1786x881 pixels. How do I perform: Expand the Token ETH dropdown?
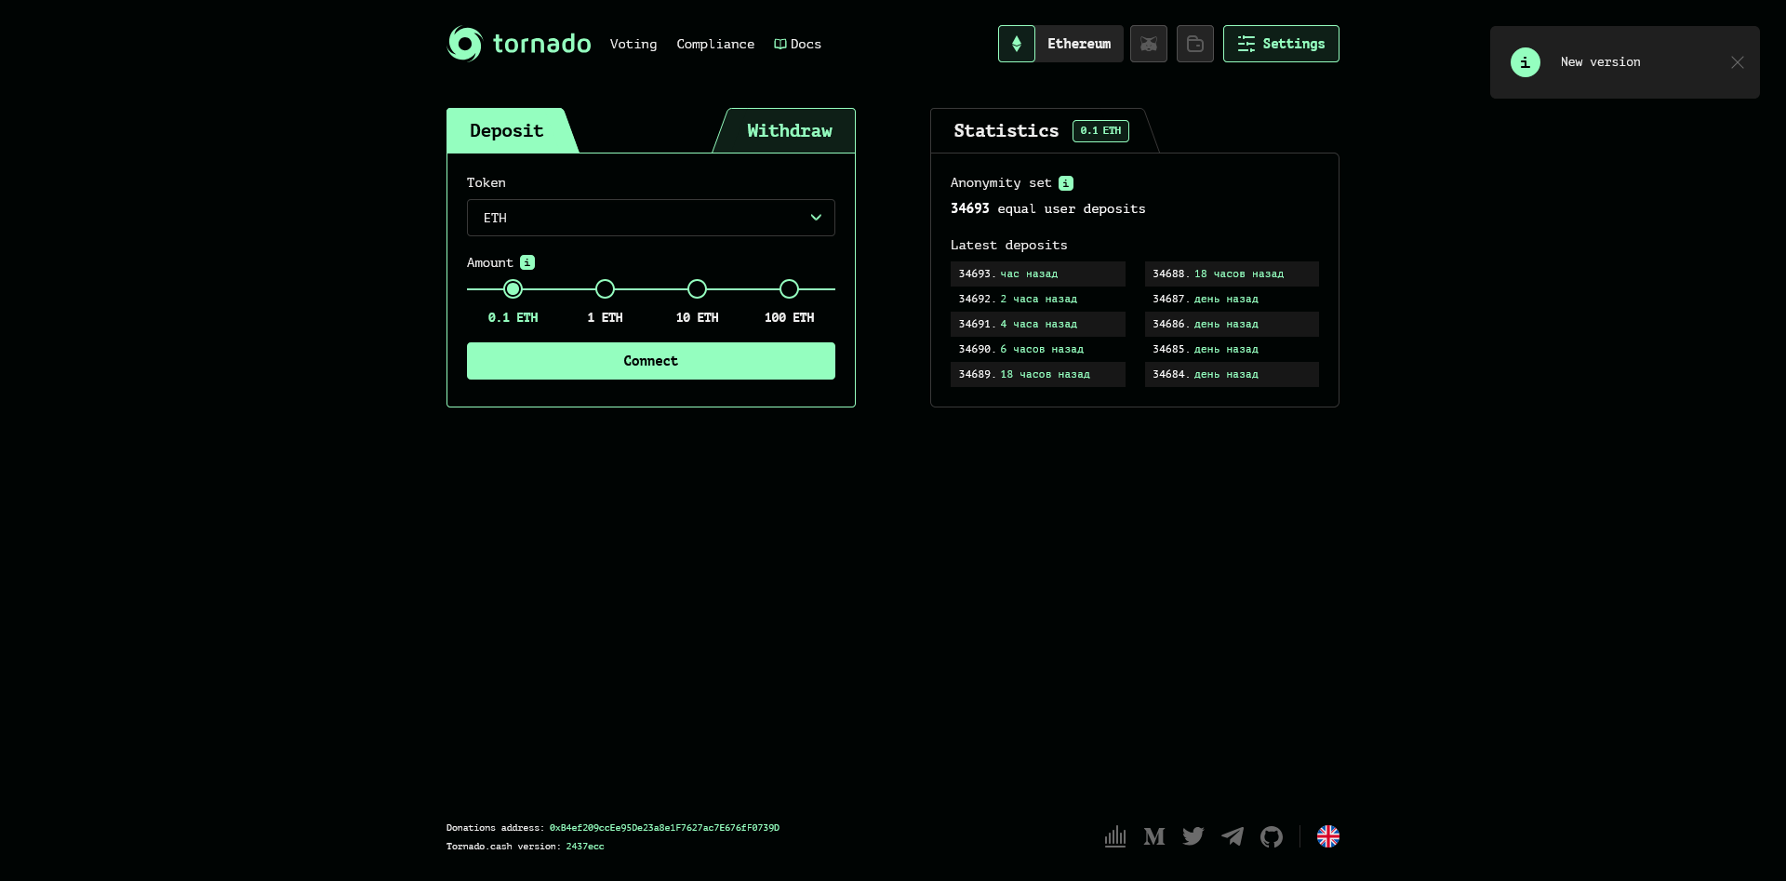click(x=650, y=218)
